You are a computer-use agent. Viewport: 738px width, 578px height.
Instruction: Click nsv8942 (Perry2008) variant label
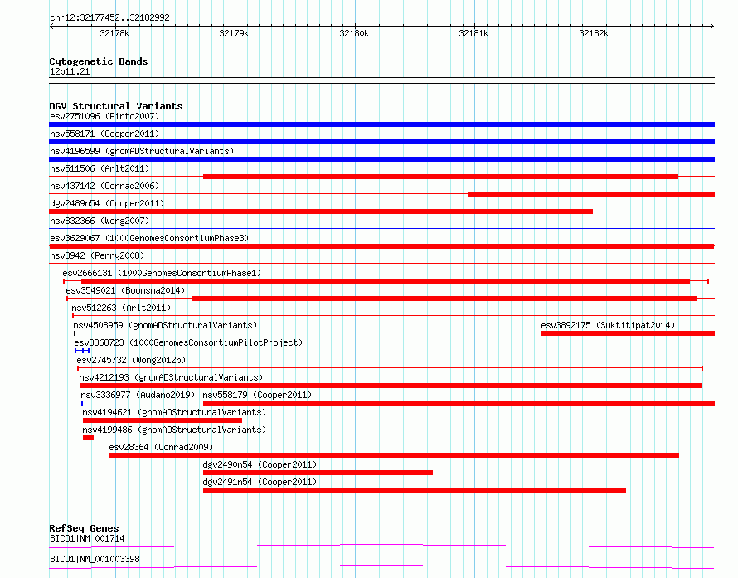pos(97,255)
